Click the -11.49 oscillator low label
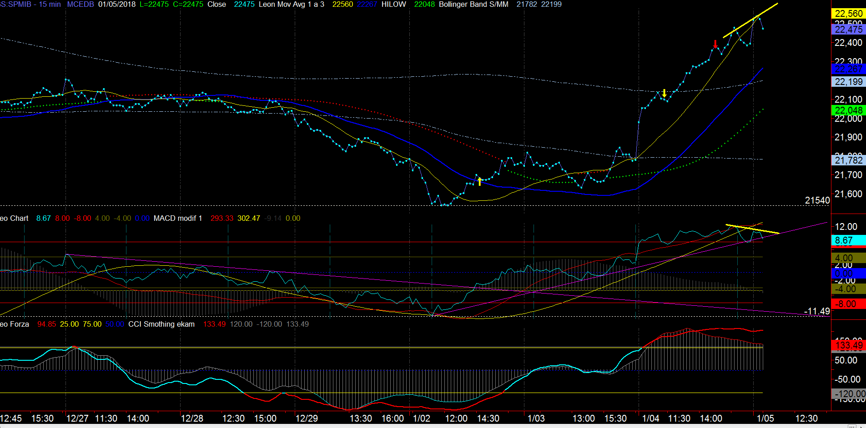The image size is (866, 428). click(x=817, y=311)
